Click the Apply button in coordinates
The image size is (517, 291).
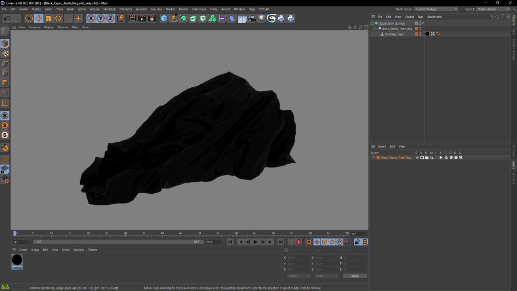355,276
